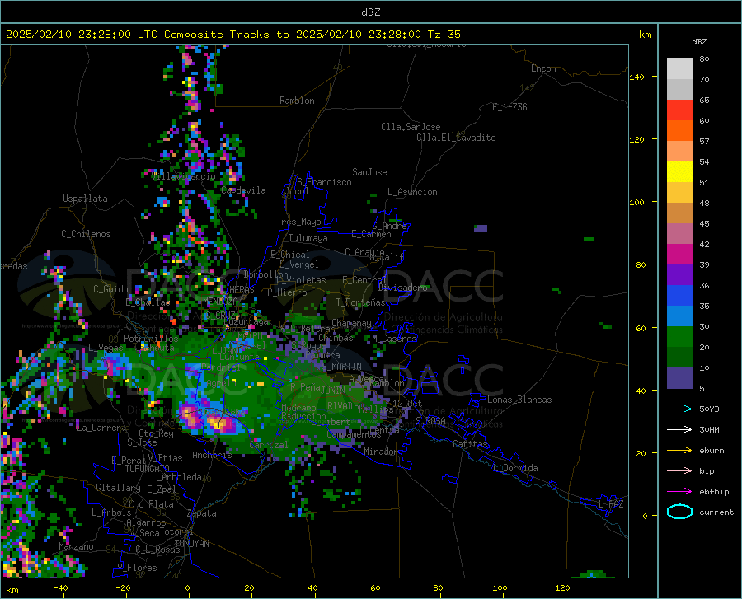Click the Mirador map label

pos(381,452)
